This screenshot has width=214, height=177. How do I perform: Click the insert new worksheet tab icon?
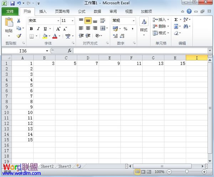[x=79, y=166]
